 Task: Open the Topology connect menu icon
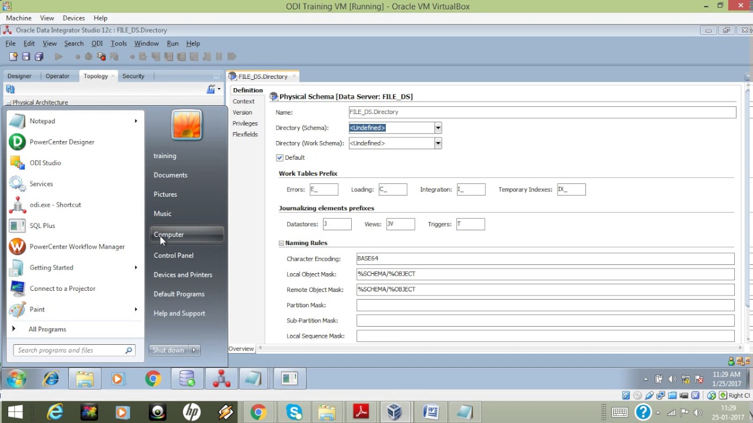click(x=212, y=89)
